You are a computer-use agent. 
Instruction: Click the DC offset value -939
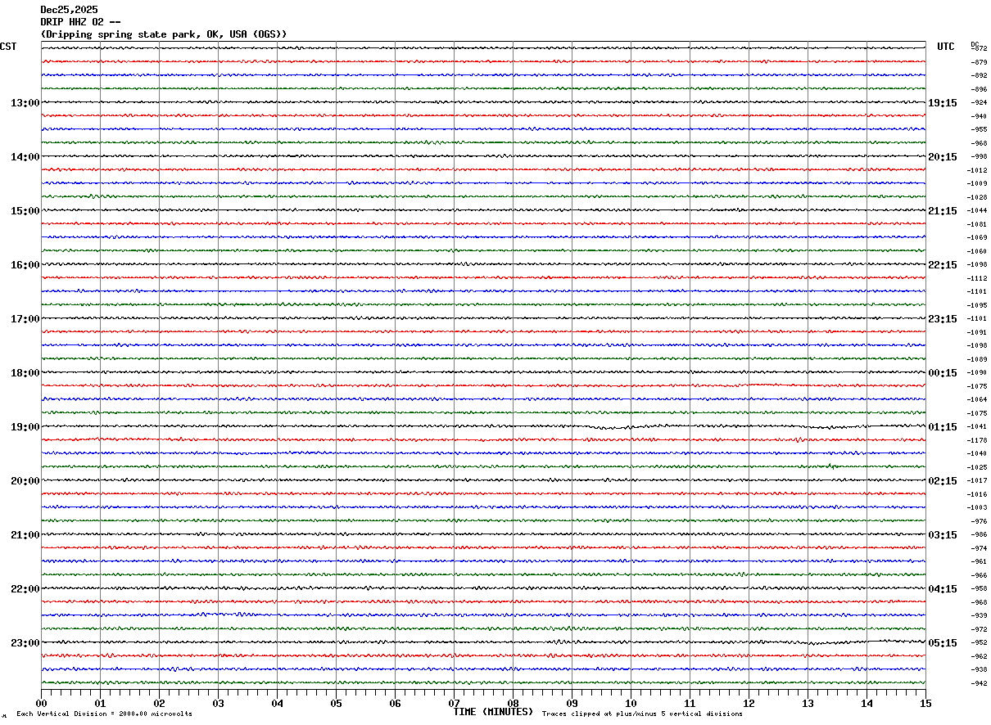tap(979, 615)
